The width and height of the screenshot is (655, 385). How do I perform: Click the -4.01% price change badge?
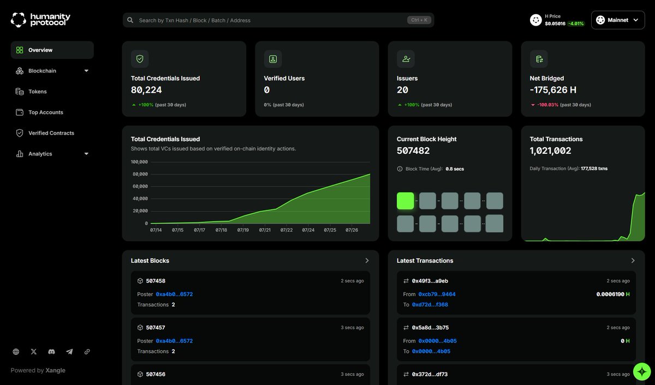pyautogui.click(x=576, y=24)
